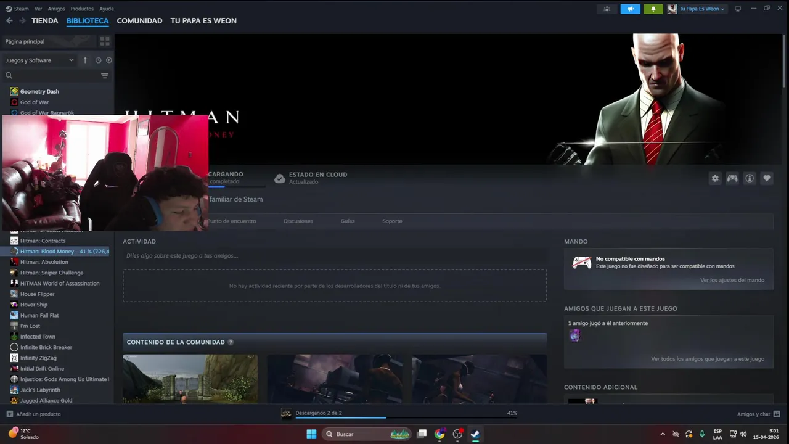This screenshot has height=444, width=789.
Task: Go to the TIENDA tab
Action: pos(45,20)
